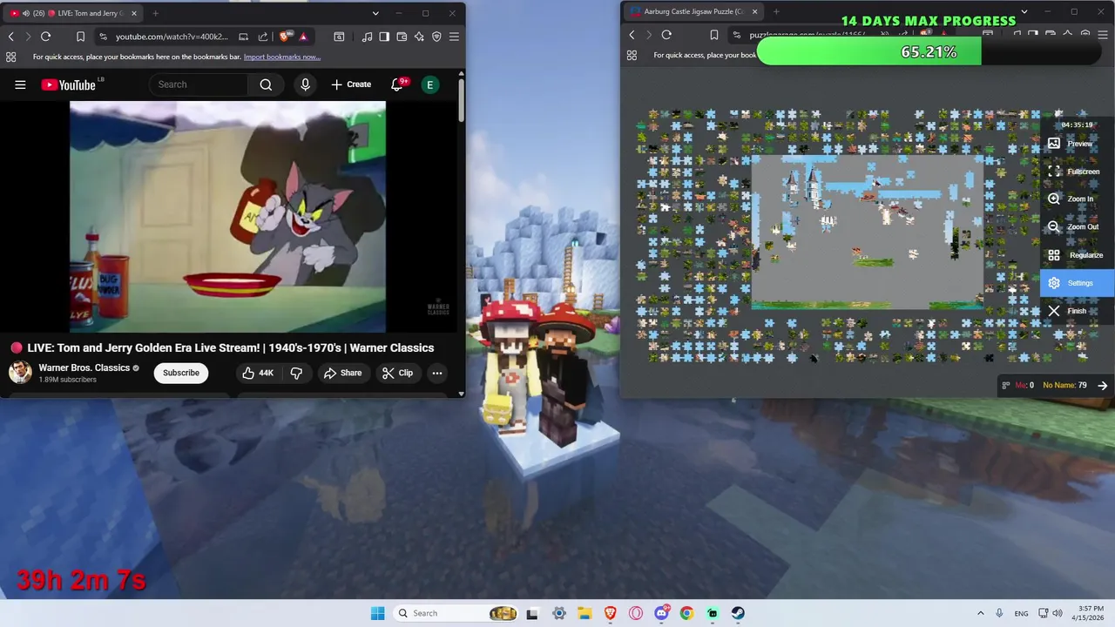The image size is (1115, 627).
Task: Go to YouTube home via logo
Action: tap(68, 84)
